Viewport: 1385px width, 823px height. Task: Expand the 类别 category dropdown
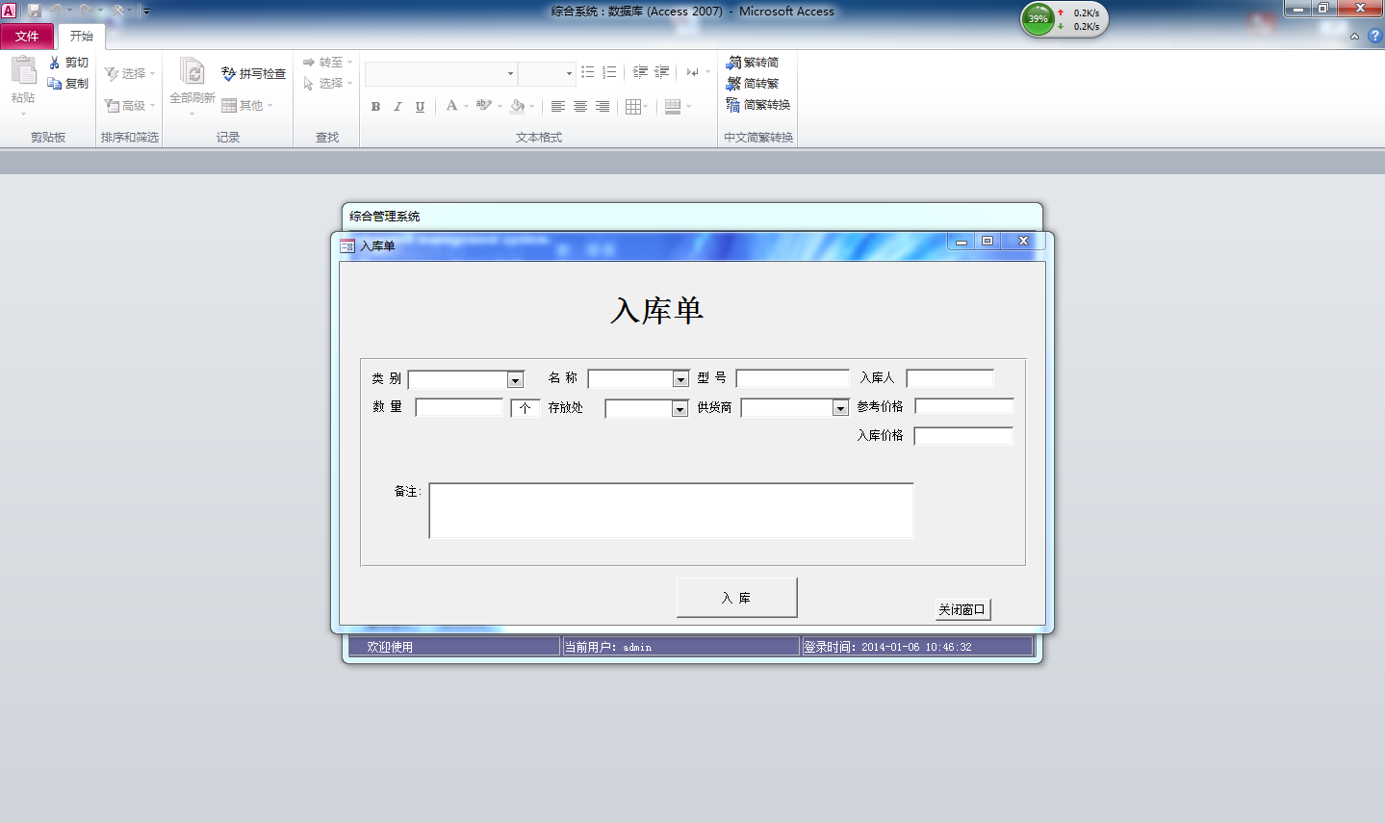click(x=515, y=380)
